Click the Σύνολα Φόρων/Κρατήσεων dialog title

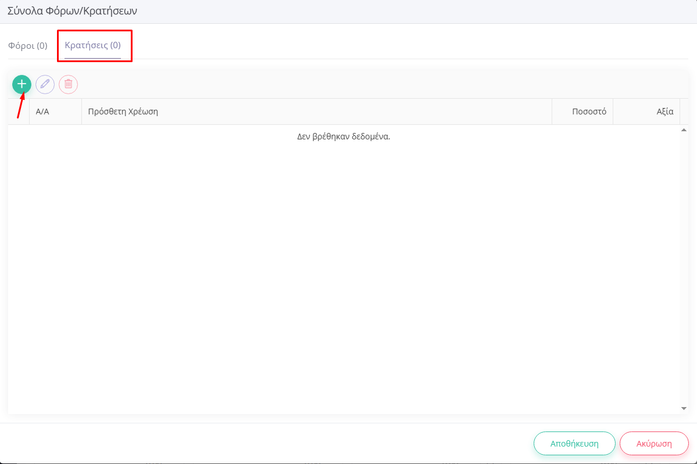[x=73, y=10]
